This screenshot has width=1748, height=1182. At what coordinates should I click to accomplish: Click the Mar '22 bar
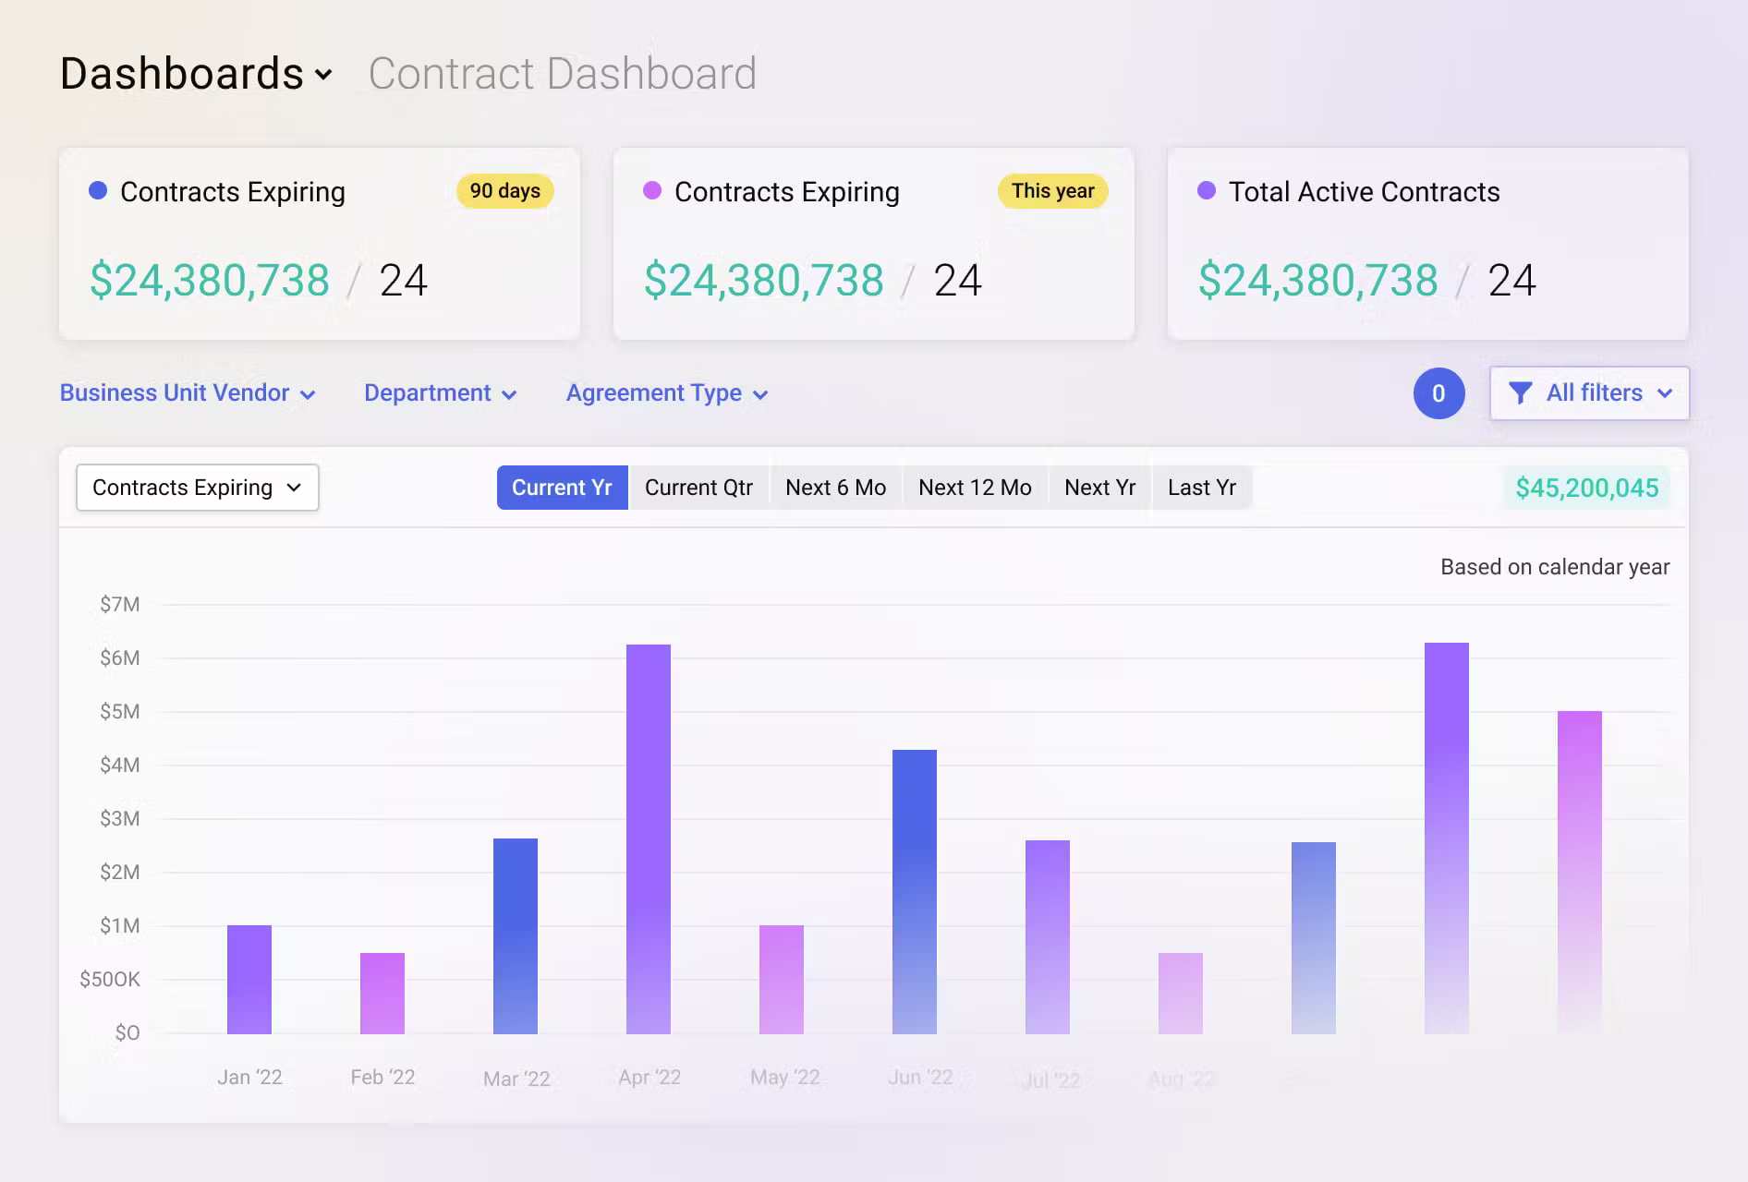[x=516, y=935]
